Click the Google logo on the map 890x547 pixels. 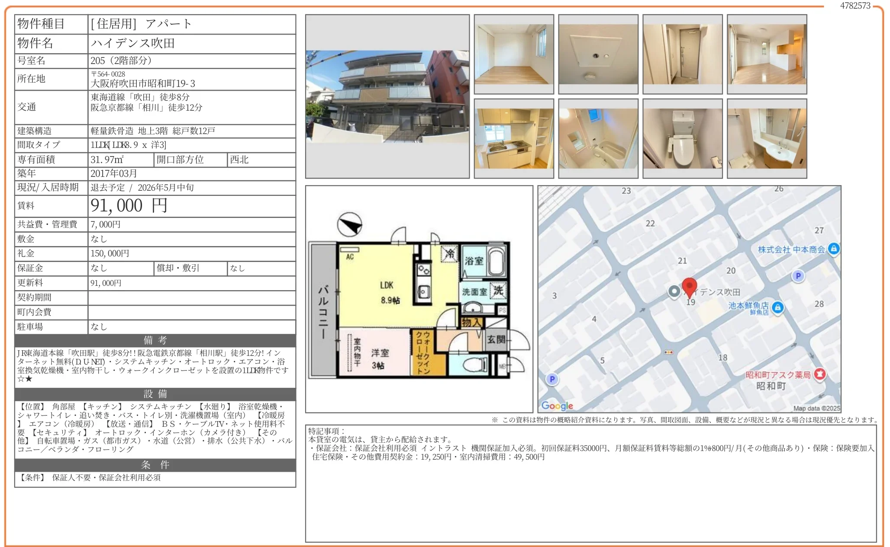coord(557,406)
